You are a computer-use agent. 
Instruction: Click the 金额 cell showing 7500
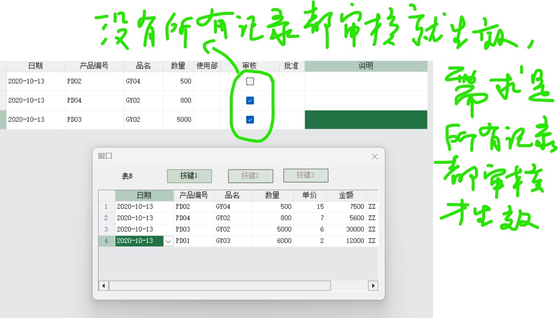pyautogui.click(x=346, y=207)
